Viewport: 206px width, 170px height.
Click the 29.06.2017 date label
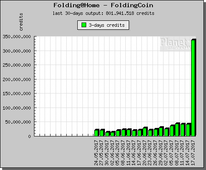[x=161, y=153]
